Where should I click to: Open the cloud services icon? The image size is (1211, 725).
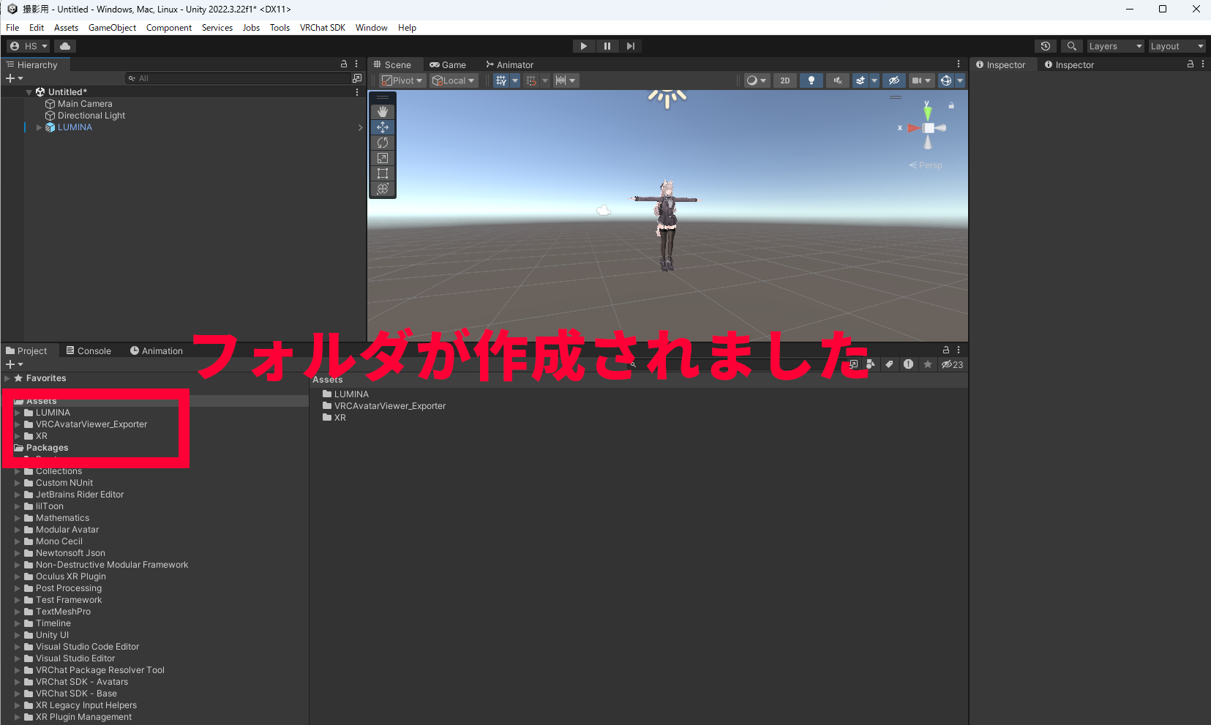coord(65,46)
